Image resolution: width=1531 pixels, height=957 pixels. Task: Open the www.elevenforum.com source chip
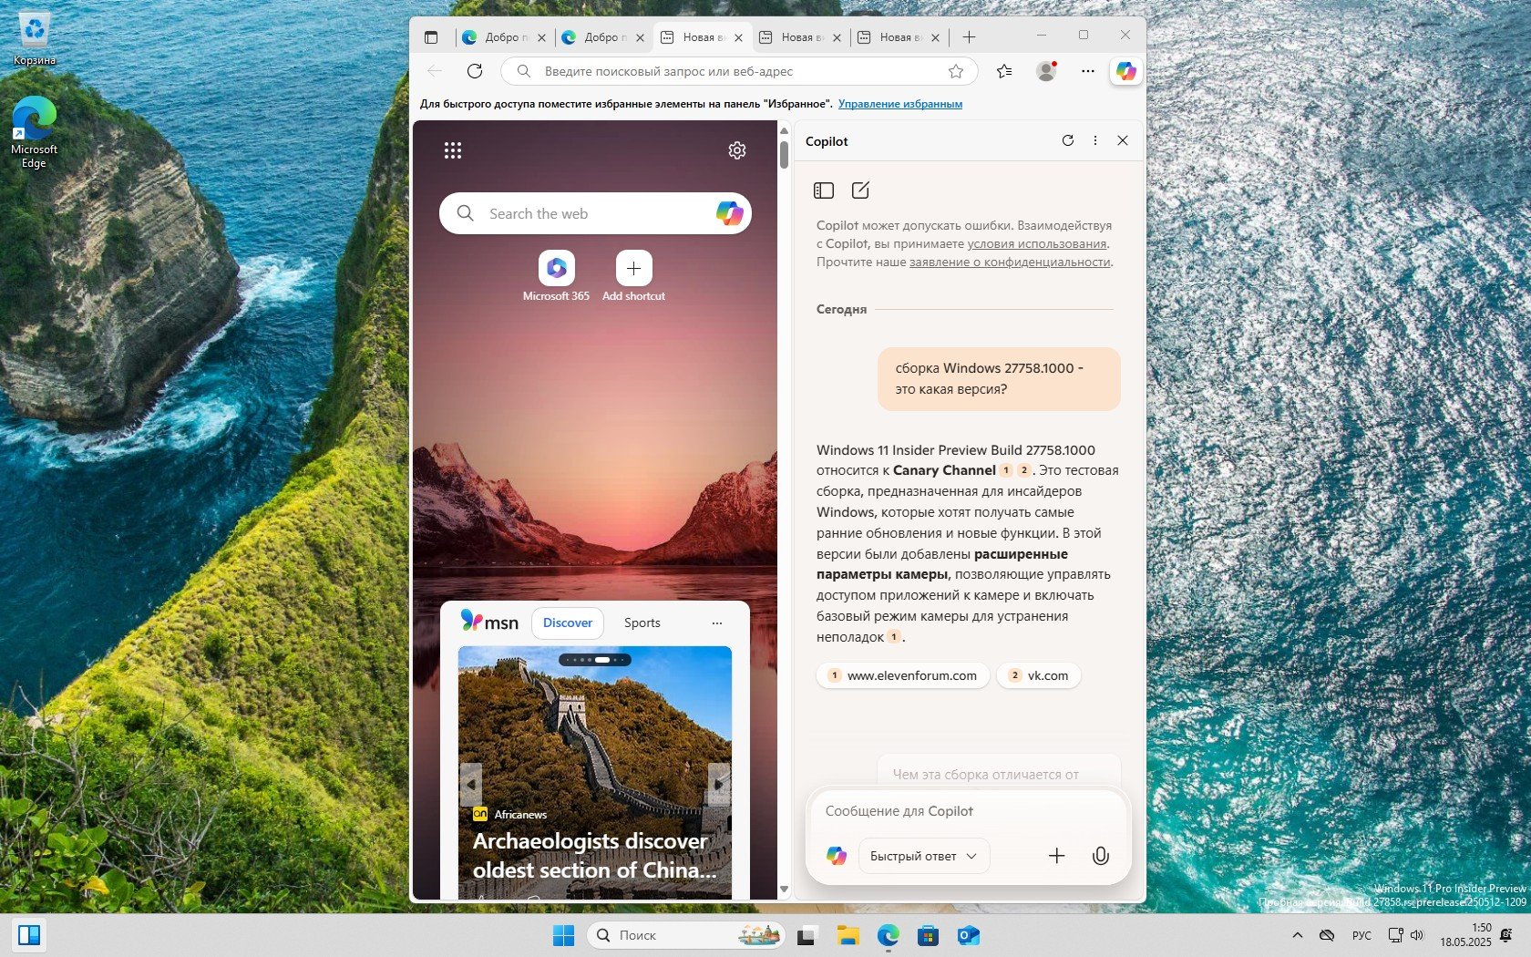tap(903, 675)
